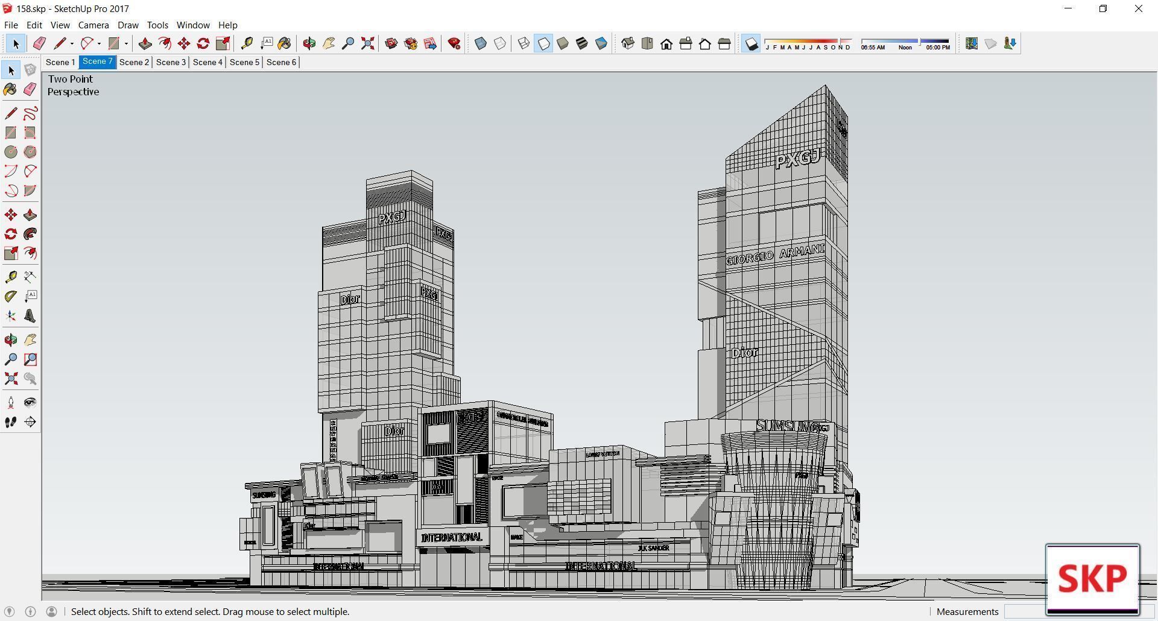1158x621 pixels.
Task: Switch to Scene 6 tab
Action: click(x=281, y=62)
